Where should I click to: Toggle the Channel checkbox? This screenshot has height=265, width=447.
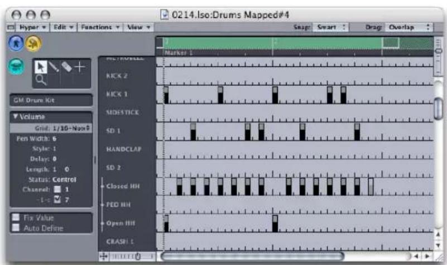point(57,189)
